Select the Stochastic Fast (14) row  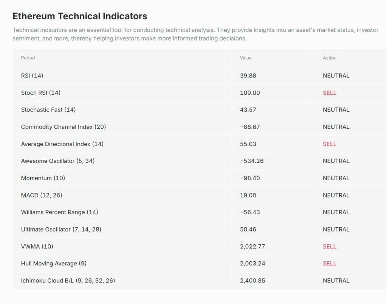(x=48, y=110)
